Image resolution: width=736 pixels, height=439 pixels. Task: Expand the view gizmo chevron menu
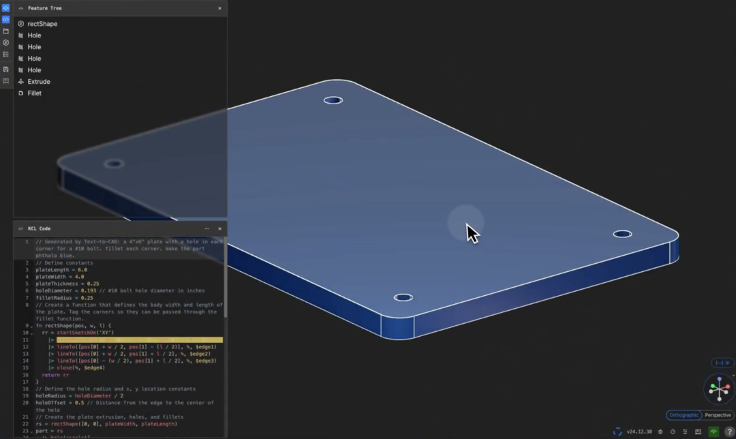coord(733,375)
